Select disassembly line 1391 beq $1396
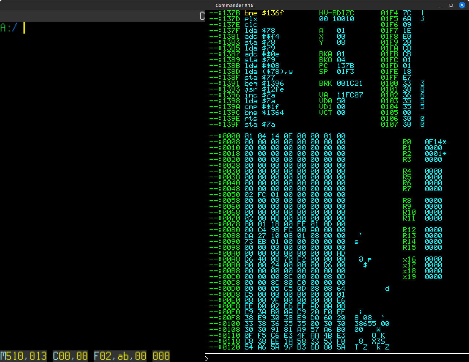The width and height of the screenshot is (469, 362). [247, 84]
